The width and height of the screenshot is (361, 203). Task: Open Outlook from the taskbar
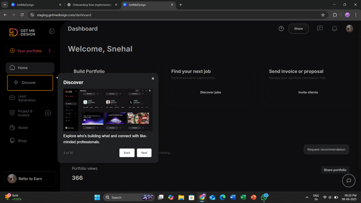click(212, 197)
